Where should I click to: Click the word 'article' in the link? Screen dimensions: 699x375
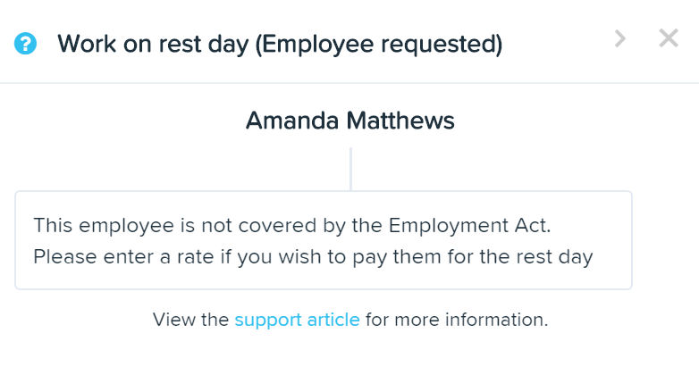(333, 320)
